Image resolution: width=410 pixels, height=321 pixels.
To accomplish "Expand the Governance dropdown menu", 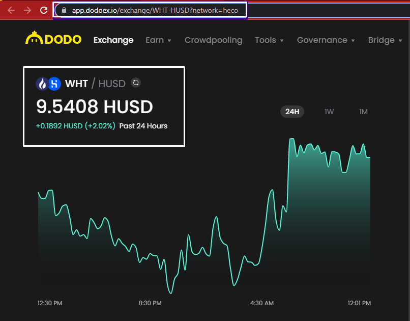I will pyautogui.click(x=326, y=40).
